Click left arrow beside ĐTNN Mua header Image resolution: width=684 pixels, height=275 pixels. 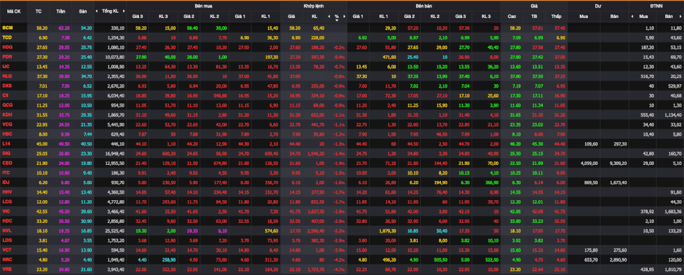point(632,17)
